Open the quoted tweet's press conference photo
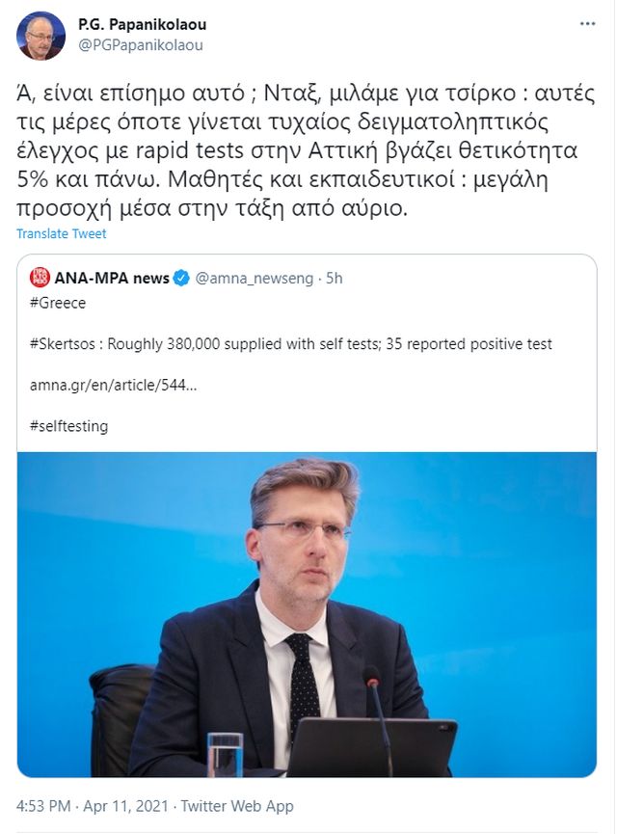 point(307,614)
